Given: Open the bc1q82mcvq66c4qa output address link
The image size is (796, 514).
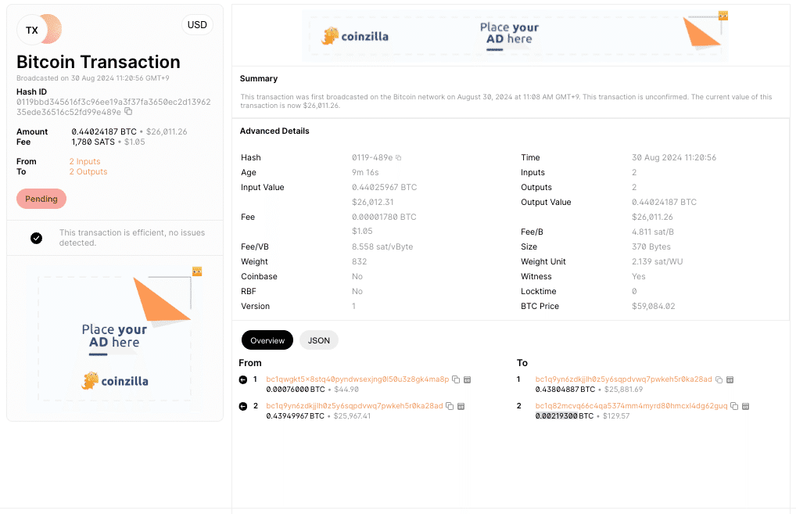Looking at the screenshot, I should coord(631,406).
